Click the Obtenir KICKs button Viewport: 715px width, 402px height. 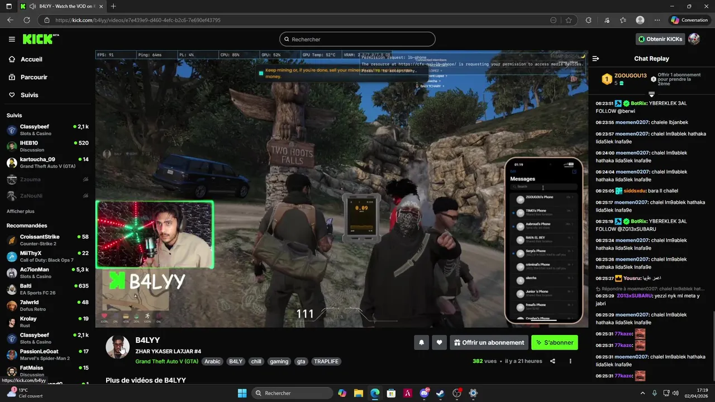661,39
